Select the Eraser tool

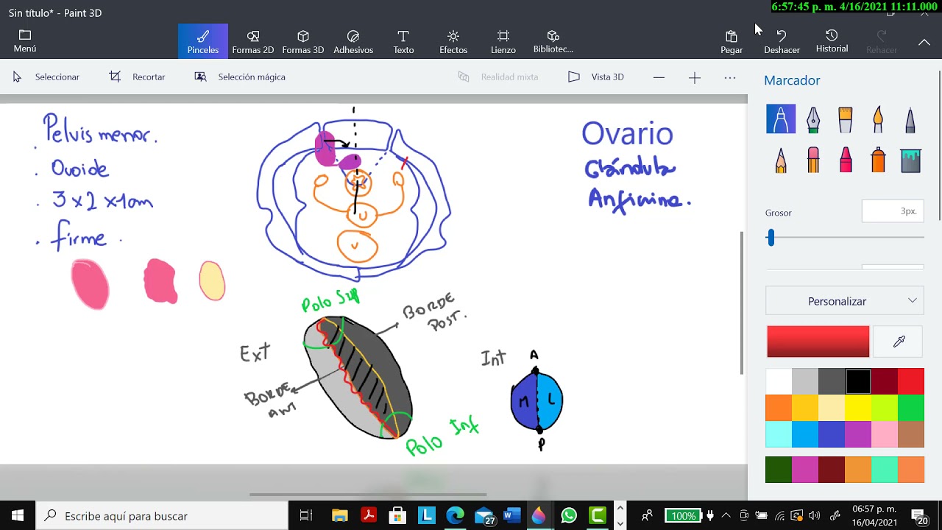[813, 160]
